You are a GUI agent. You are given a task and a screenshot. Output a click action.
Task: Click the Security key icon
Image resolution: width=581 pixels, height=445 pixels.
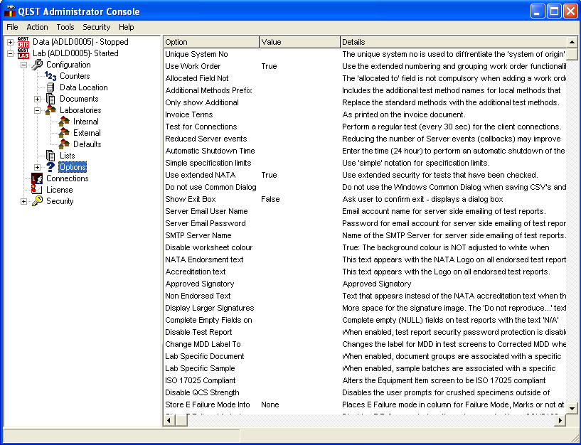[x=37, y=201]
